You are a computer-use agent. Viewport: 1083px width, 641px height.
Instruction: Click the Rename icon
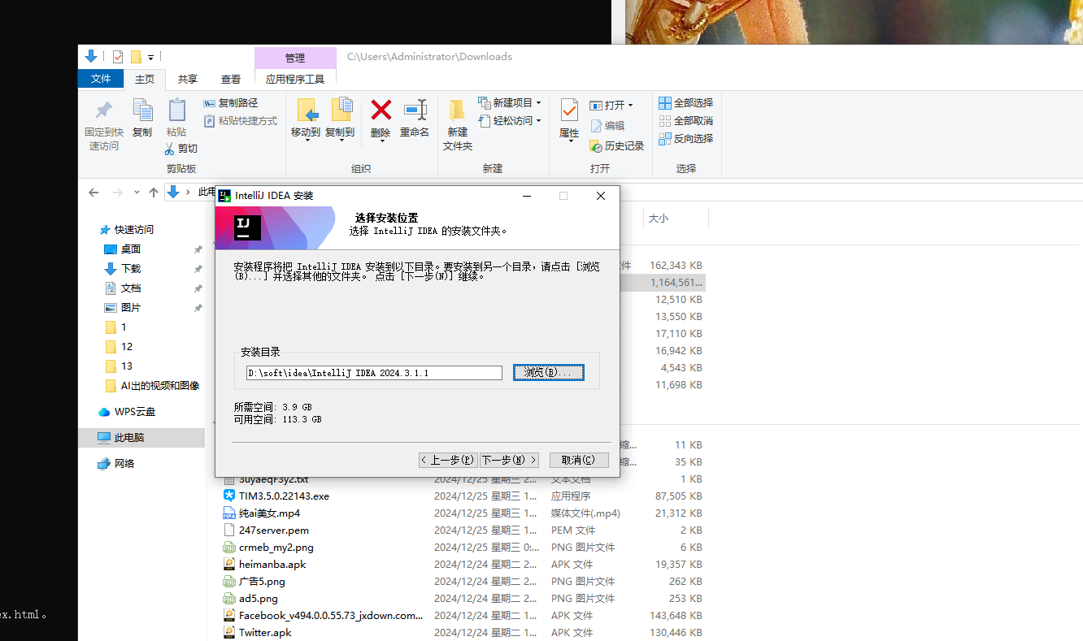click(415, 110)
